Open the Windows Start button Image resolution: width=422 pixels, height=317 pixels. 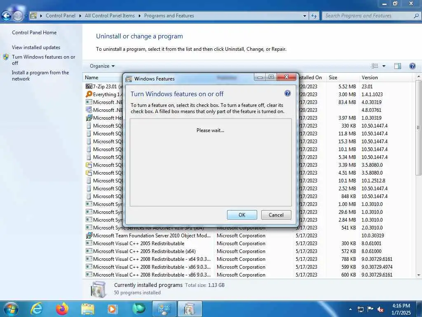point(11,309)
